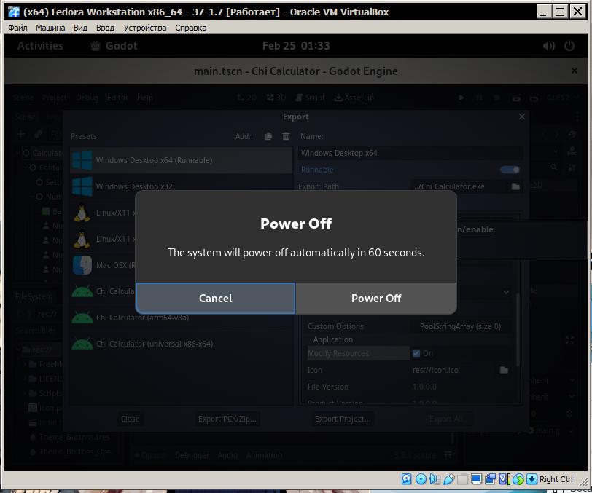This screenshot has width=592, height=493.
Task: Open the clock and calendar Feb 25 01:33
Action: (x=296, y=46)
